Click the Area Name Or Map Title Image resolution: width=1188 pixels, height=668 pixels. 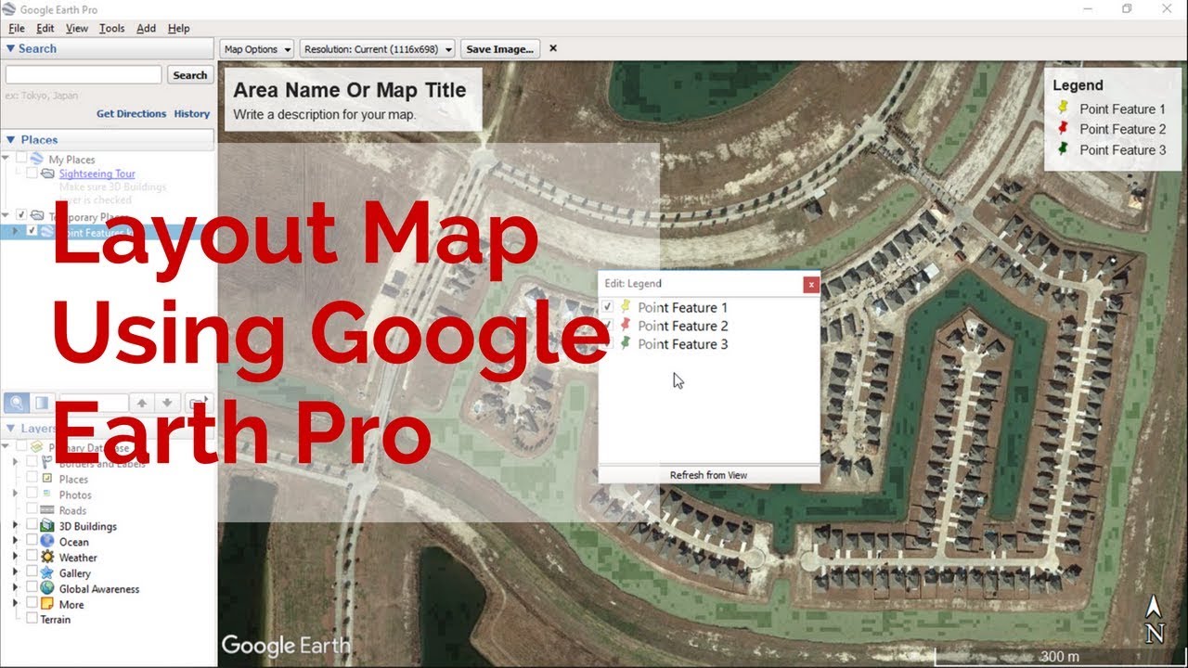coord(349,90)
